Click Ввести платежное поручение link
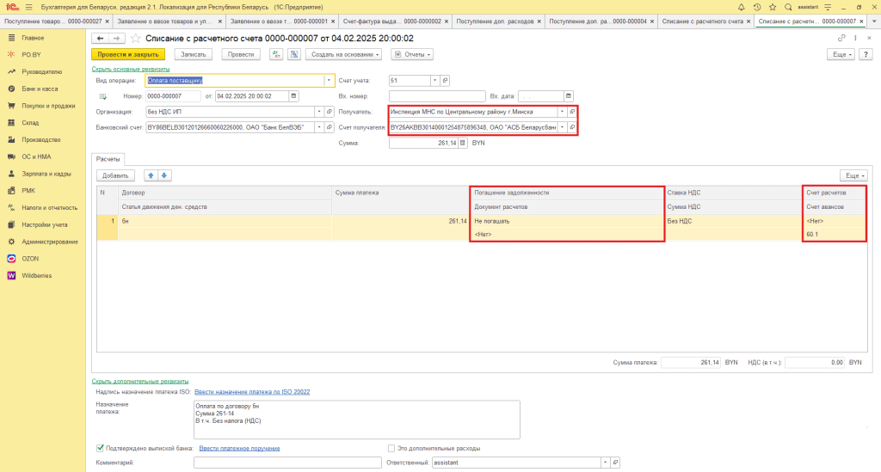881x472 pixels. point(239,449)
